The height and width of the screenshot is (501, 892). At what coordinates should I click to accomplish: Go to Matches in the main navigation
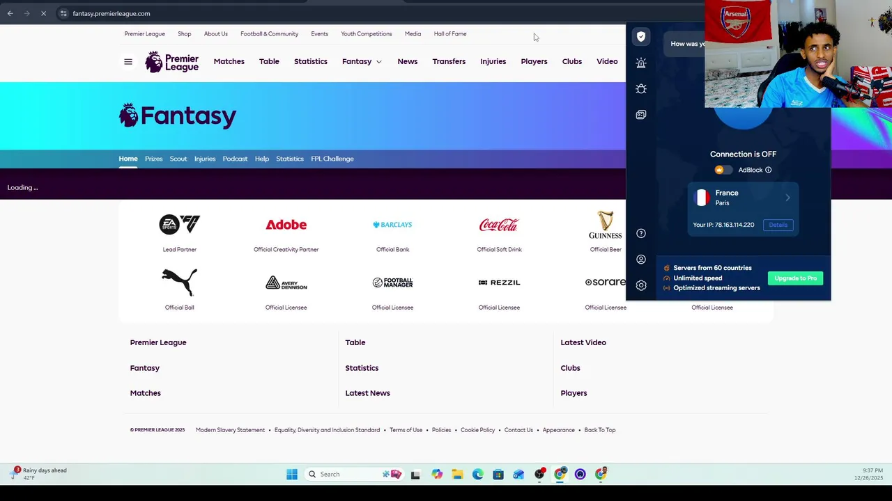click(x=229, y=62)
